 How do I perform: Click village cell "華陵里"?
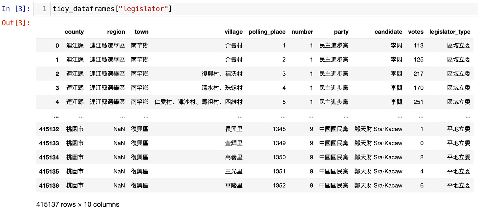(234, 185)
